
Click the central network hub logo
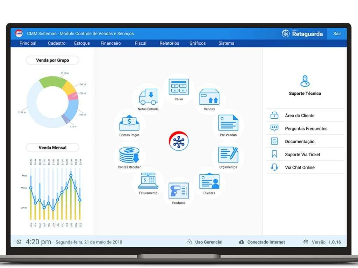click(x=179, y=141)
